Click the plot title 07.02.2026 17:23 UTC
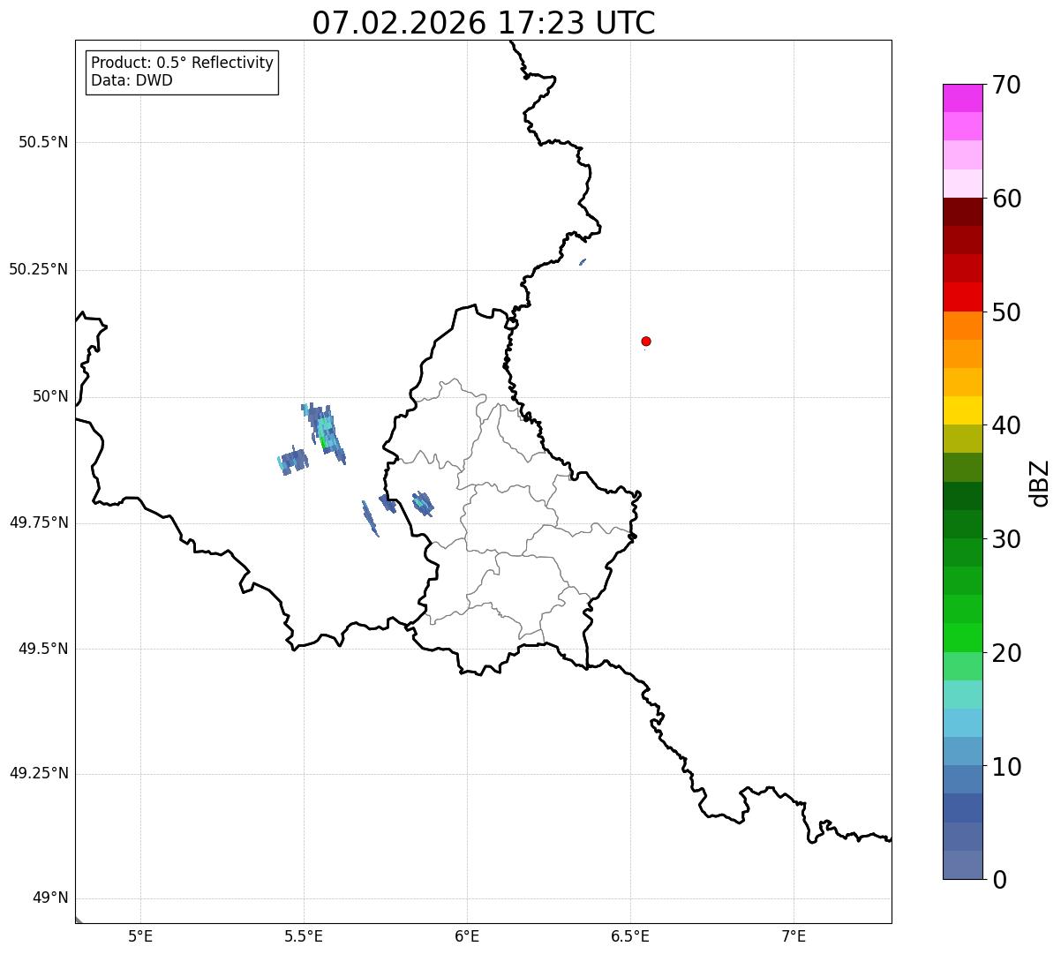This screenshot has width=1061, height=954. pyautogui.click(x=484, y=23)
